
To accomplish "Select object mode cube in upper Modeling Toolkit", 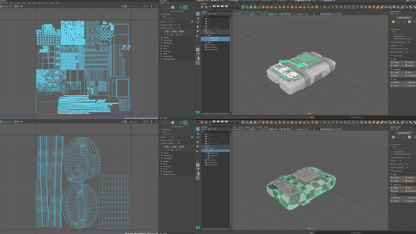I will tap(393, 22).
